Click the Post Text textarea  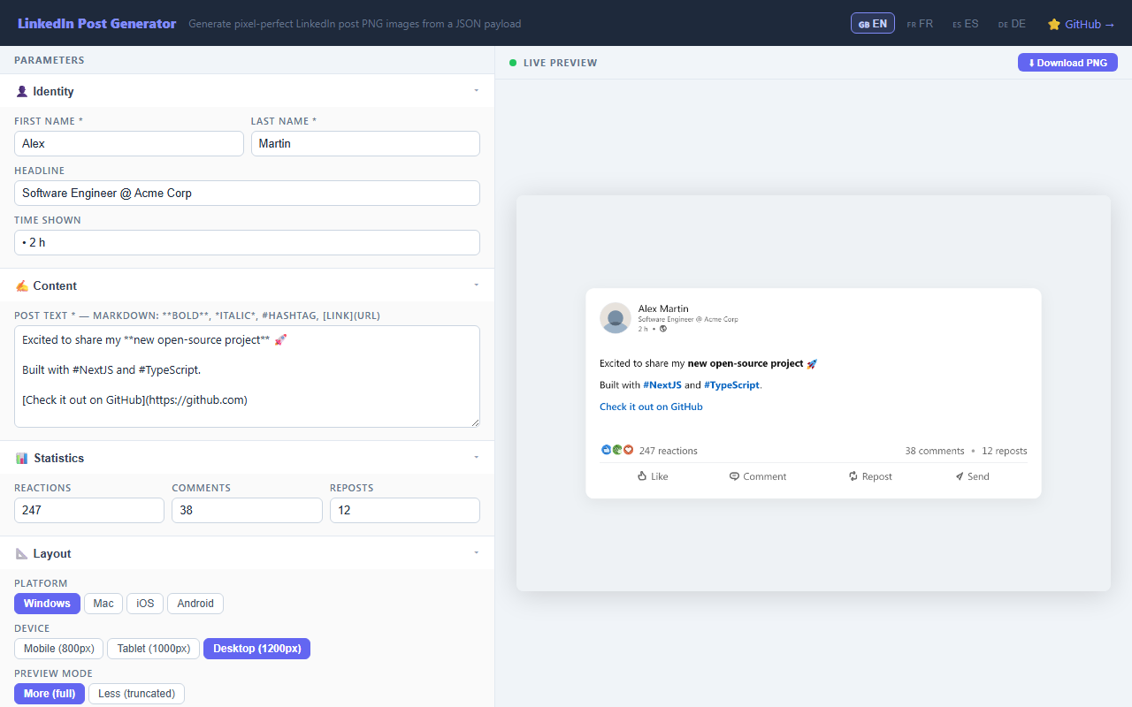pos(247,376)
